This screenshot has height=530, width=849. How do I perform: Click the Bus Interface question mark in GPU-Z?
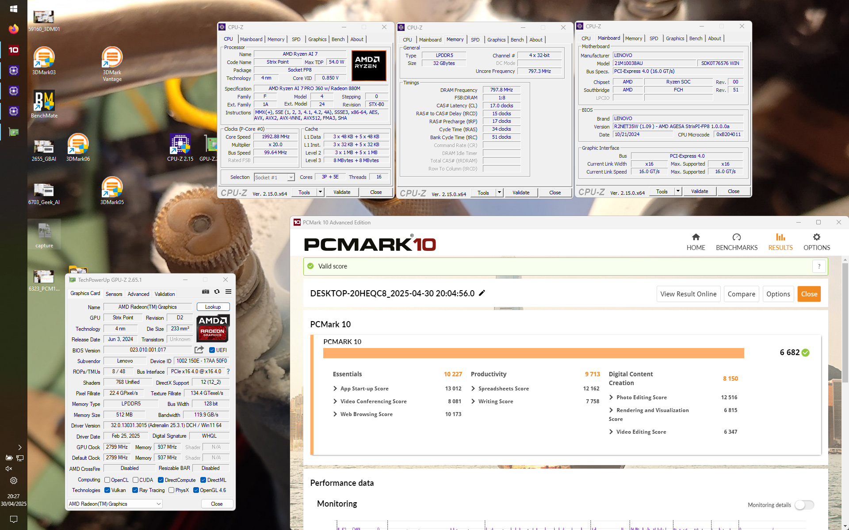228,371
